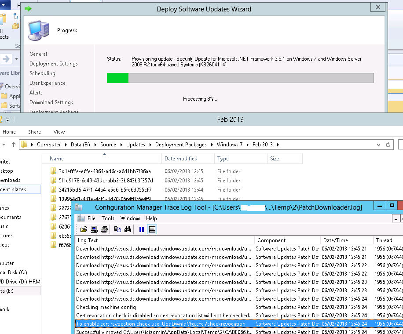Screen dimensions: 403x334
Task: Print the log using the printer icon
Action: 104,229
